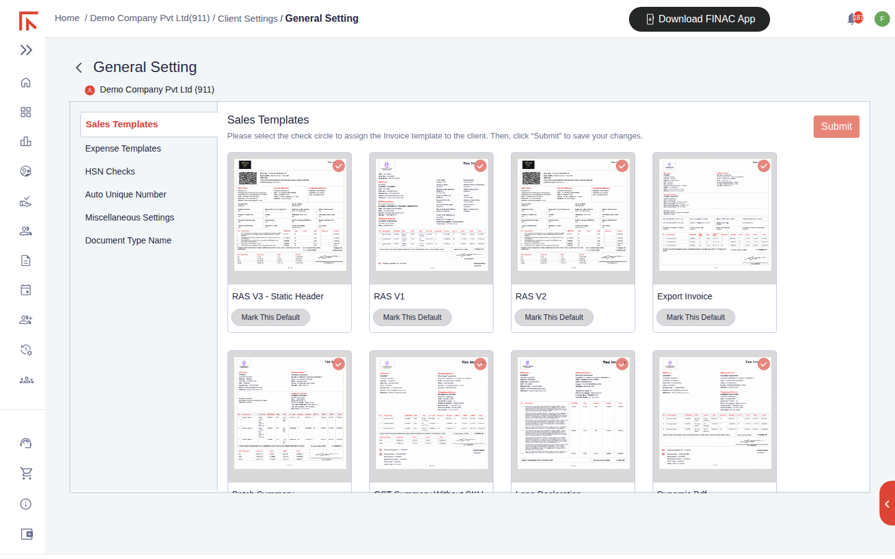Toggle check circle on RAS V1 template
The width and height of the screenshot is (895, 559).
pyautogui.click(x=480, y=166)
